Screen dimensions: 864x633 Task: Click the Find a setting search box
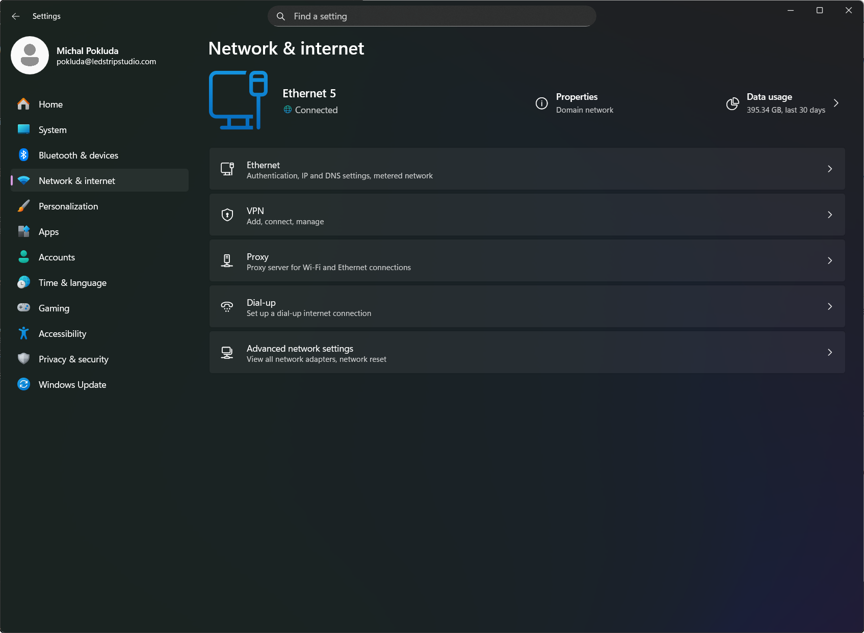pyautogui.click(x=432, y=16)
